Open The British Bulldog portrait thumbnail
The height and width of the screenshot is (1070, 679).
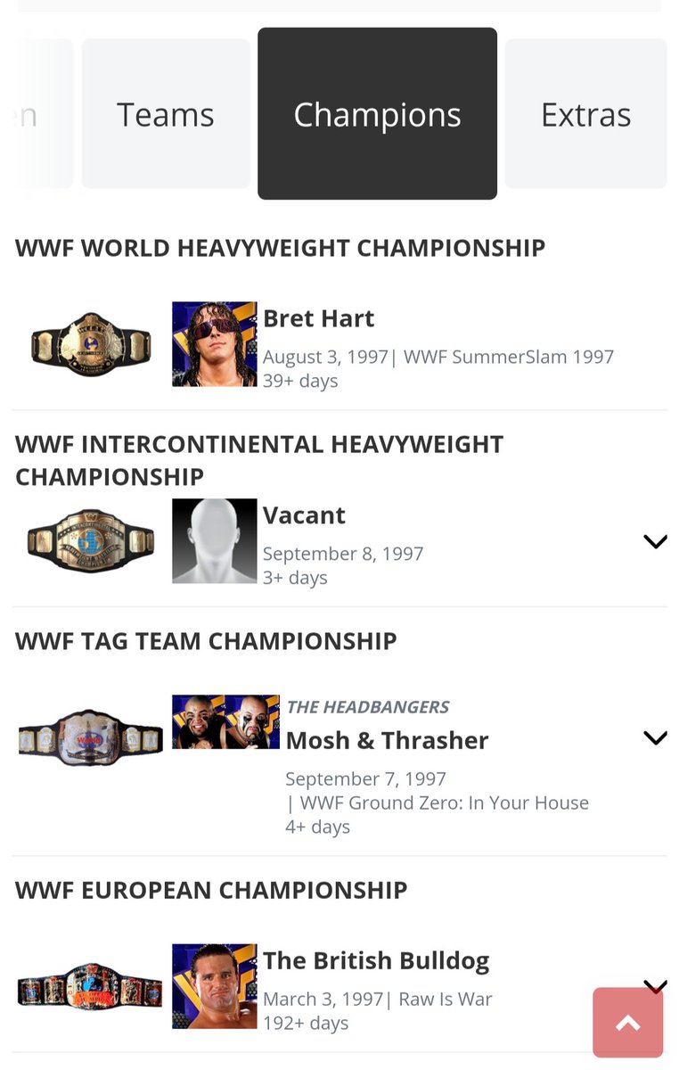tap(214, 987)
